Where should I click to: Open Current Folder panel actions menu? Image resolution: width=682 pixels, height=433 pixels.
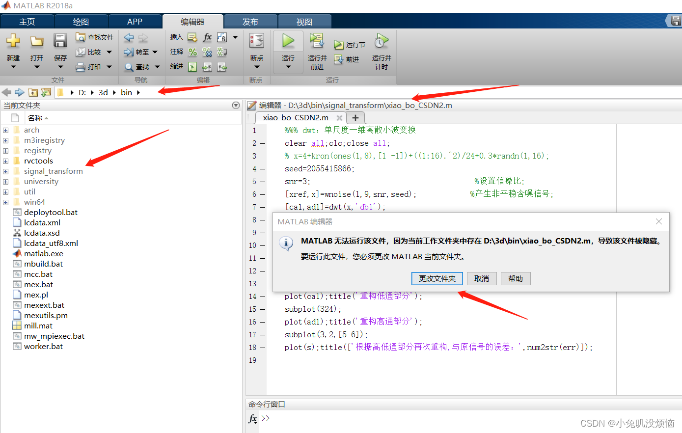click(236, 105)
